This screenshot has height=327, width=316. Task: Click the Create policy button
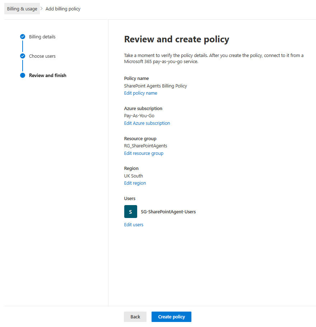(x=172, y=317)
